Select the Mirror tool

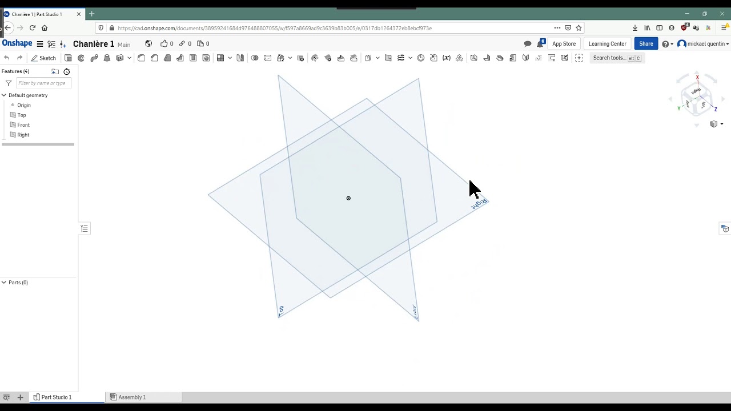pos(240,58)
